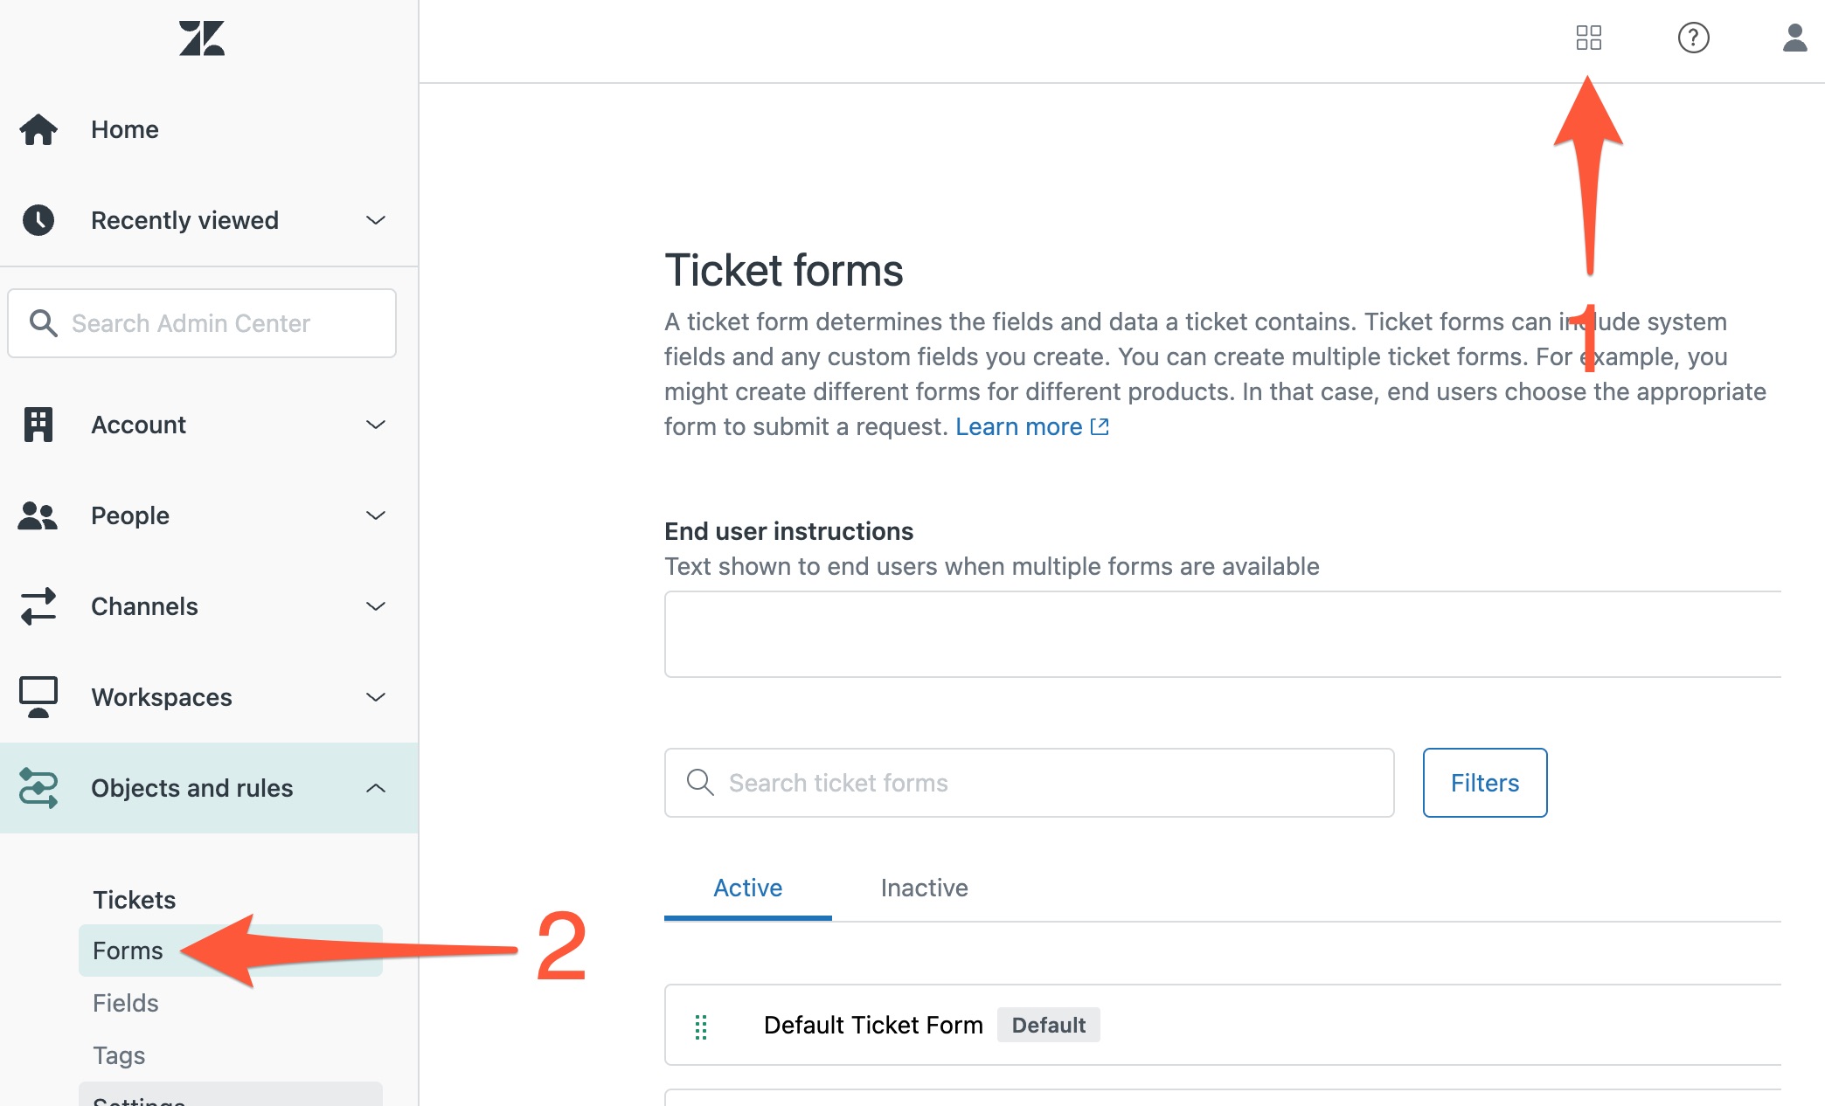Collapse the Objects and rules section

(376, 788)
